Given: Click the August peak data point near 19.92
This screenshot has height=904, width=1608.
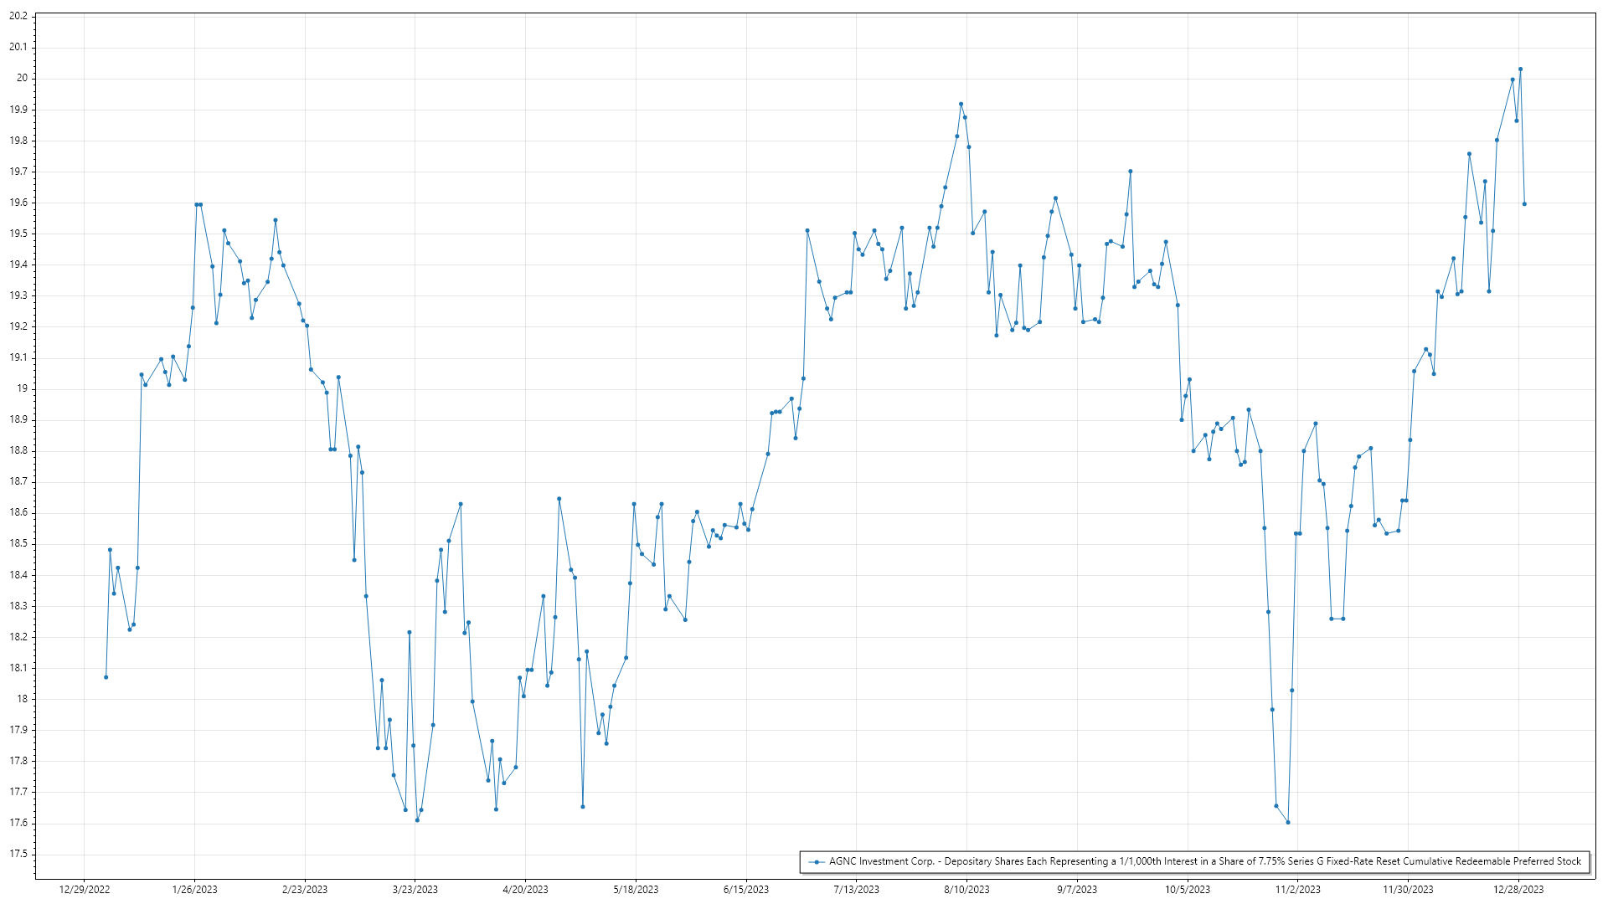Looking at the screenshot, I should (x=961, y=104).
